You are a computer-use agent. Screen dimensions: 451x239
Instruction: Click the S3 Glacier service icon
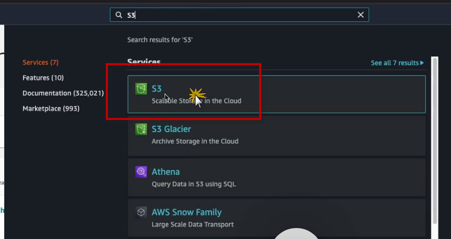point(141,129)
